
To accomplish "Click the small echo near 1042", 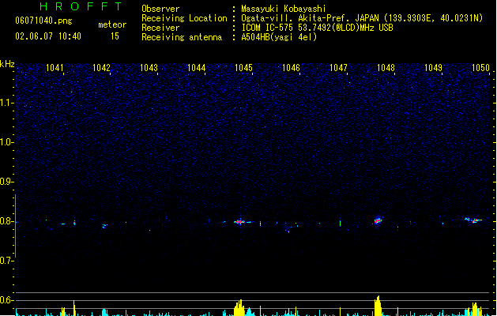I will tap(104, 226).
